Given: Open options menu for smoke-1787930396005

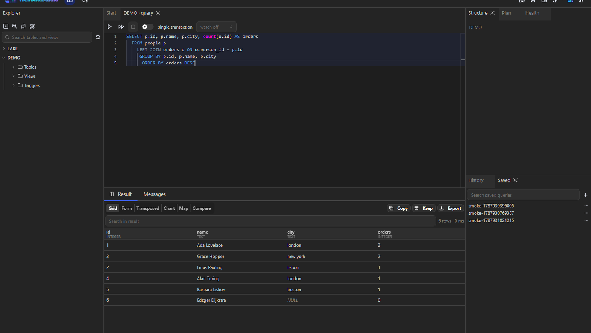Looking at the screenshot, I should tap(586, 206).
